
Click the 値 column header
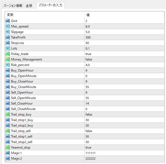(124, 15)
